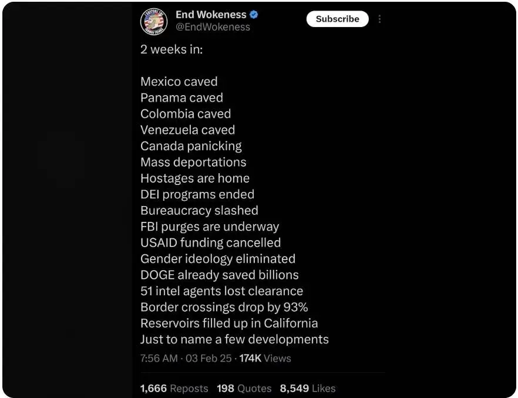The width and height of the screenshot is (518, 398).
Task: Click the 'DOGE already saved billions' line
Action: point(220,275)
